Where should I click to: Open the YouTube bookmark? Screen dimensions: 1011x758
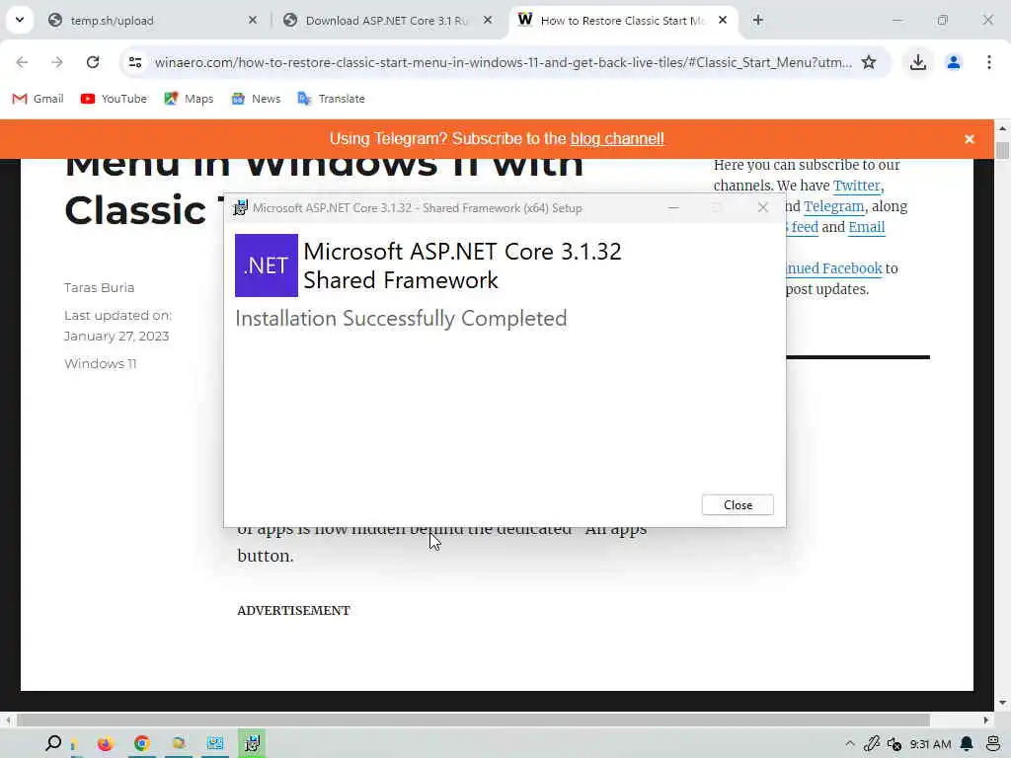pyautogui.click(x=115, y=99)
